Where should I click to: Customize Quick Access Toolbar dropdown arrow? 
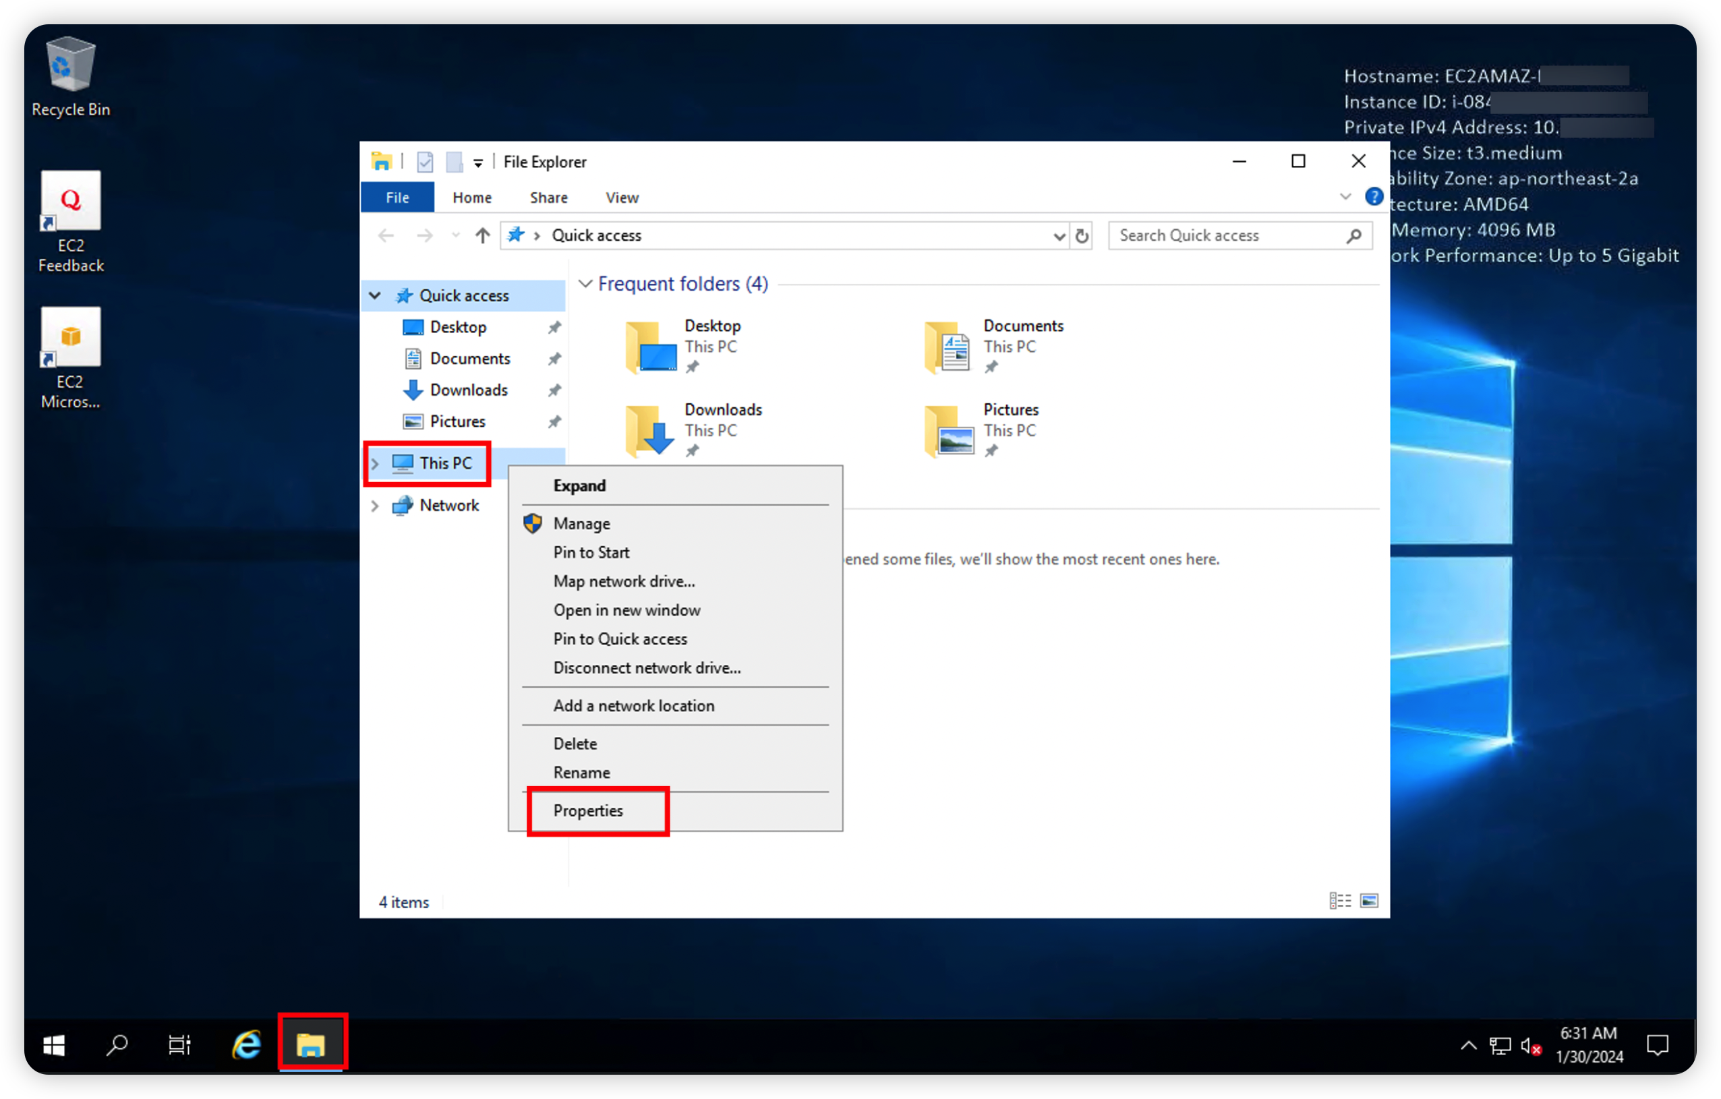coord(478,163)
